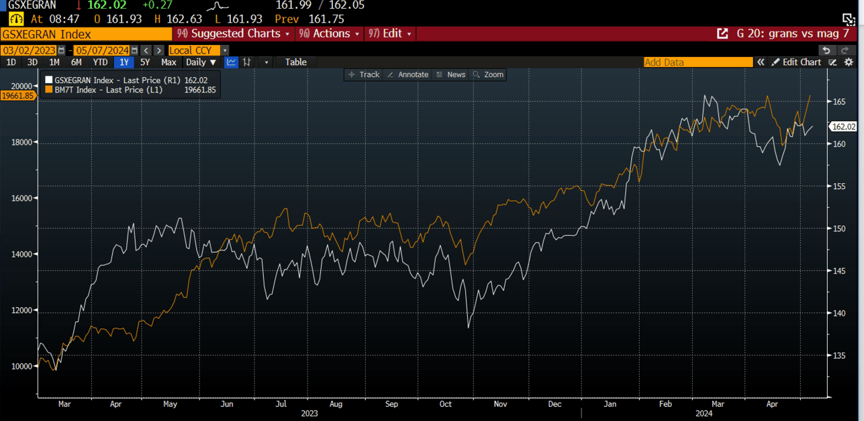864x421 pixels.
Task: Open the Local CCY currency dropdown
Action: point(198,50)
